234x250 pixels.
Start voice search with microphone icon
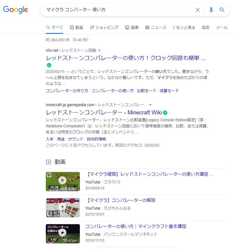pyautogui.click(x=211, y=10)
